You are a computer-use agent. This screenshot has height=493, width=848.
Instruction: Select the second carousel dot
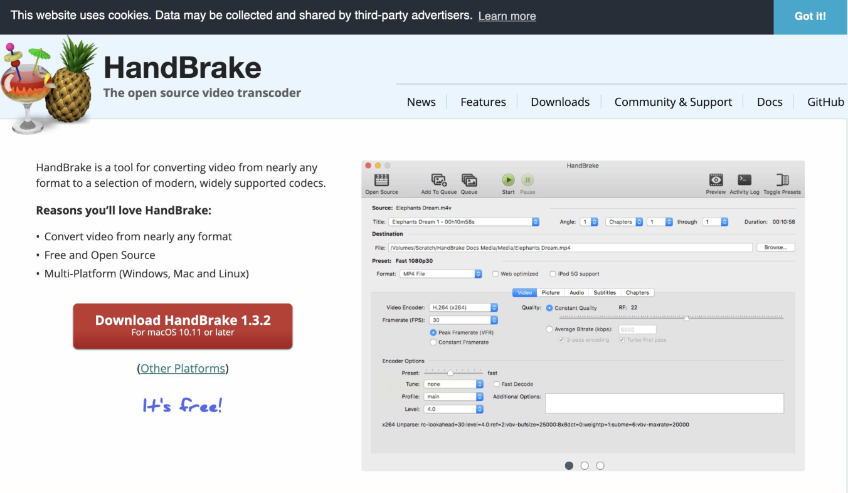coord(585,465)
